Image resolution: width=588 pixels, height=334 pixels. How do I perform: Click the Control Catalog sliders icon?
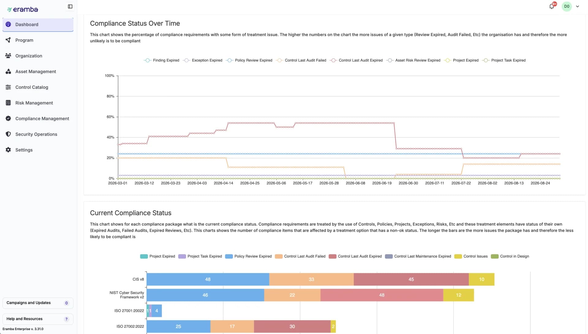(8, 87)
